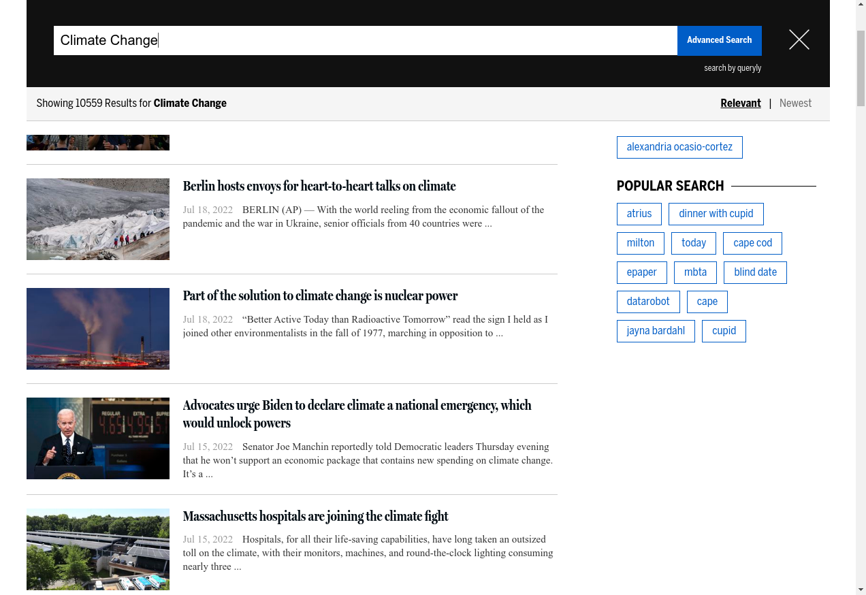Select the alexandria ocasio-cortez search tag
Image resolution: width=866 pixels, height=595 pixels.
point(679,148)
